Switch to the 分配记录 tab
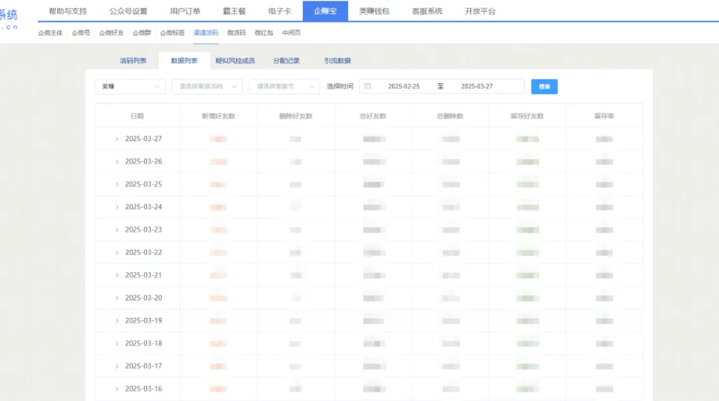The height and width of the screenshot is (401, 719). click(286, 61)
